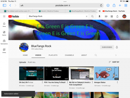Open the YouTube apps grid

coord(112,16)
